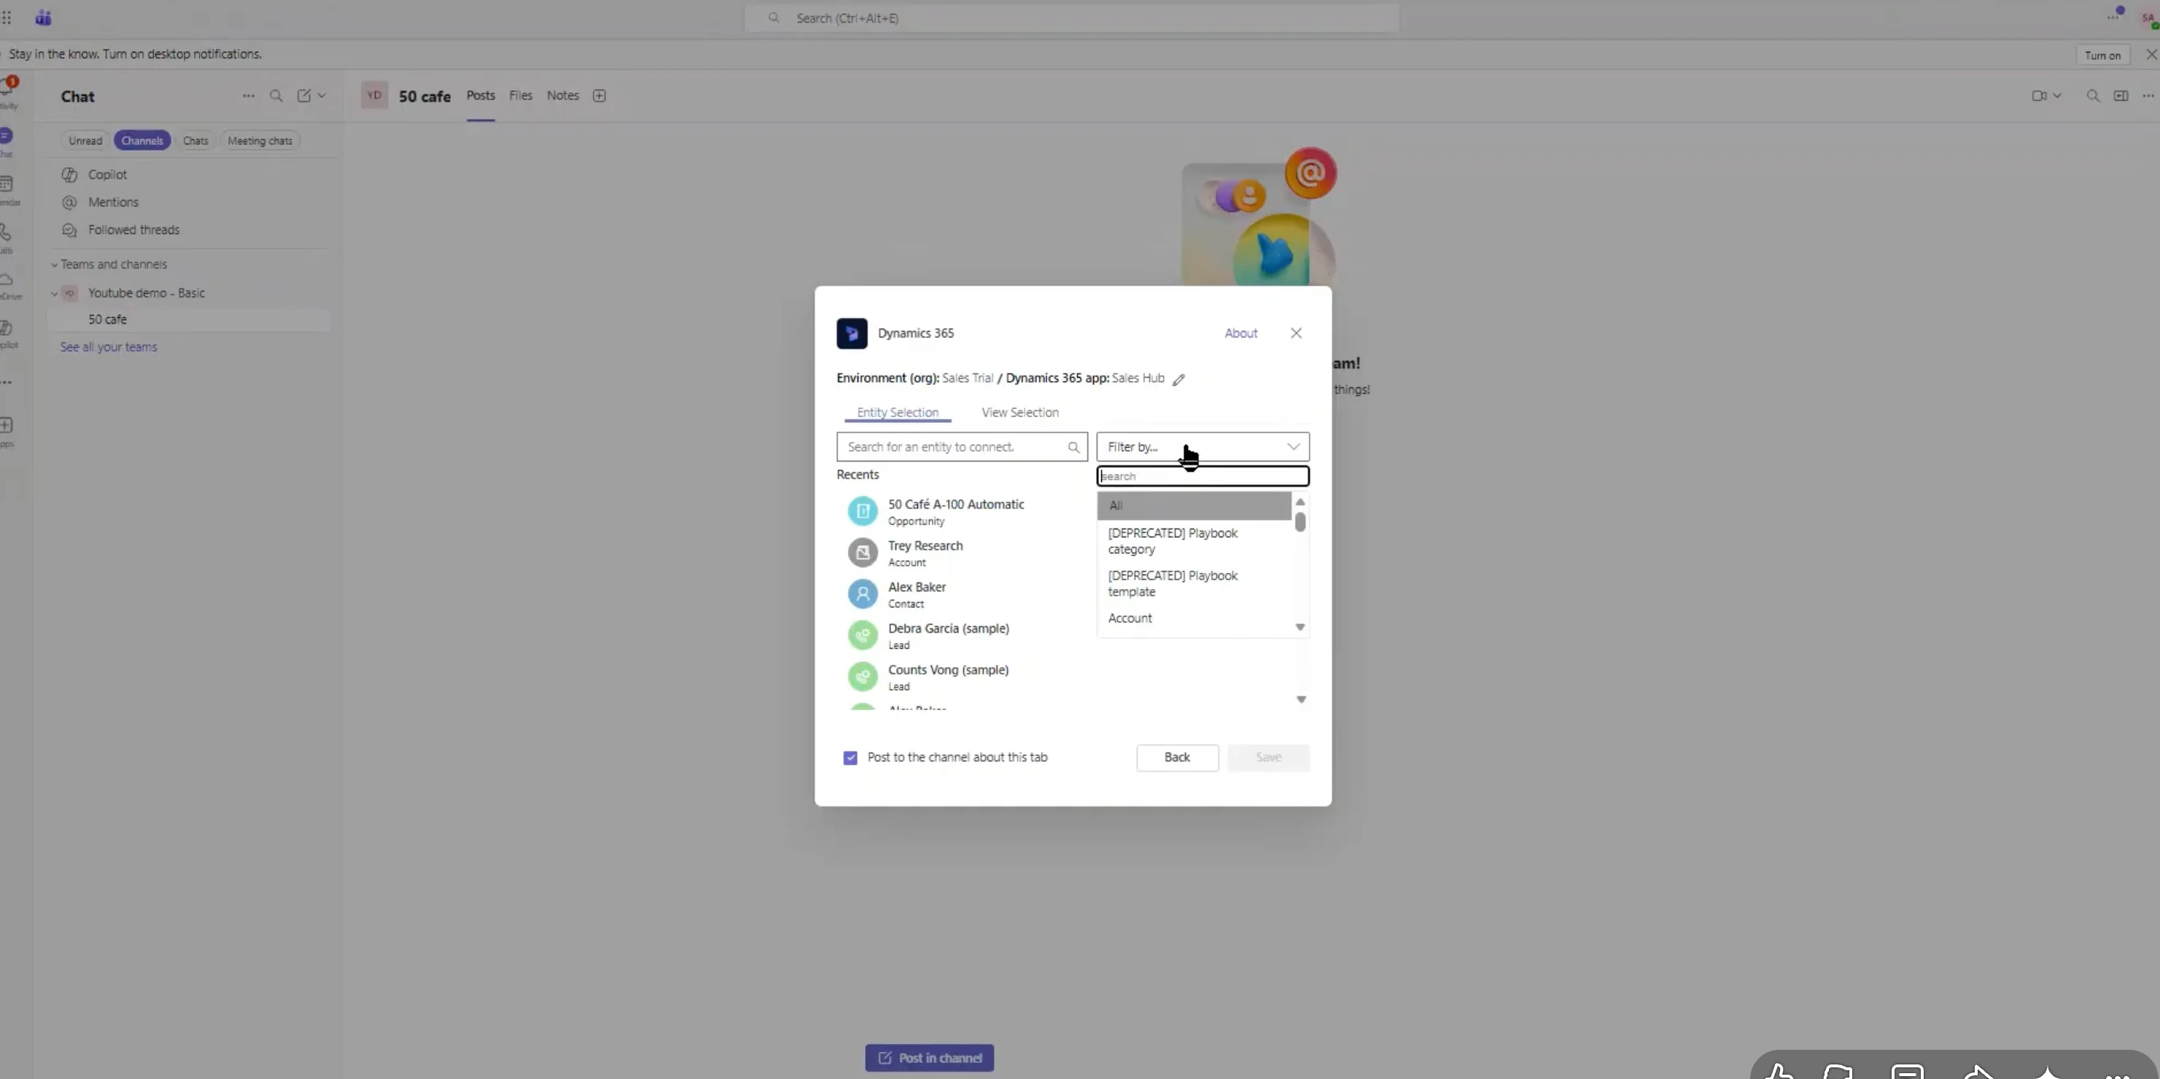Expand new chat options chevron

tap(321, 96)
